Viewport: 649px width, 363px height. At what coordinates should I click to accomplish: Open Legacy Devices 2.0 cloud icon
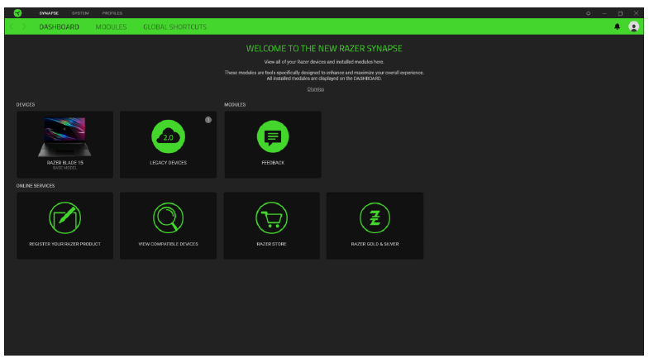pyautogui.click(x=168, y=136)
